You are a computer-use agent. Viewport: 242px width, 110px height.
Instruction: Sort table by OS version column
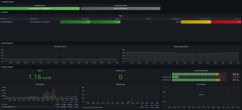(34, 19)
